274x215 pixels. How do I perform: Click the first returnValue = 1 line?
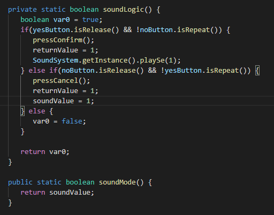pyautogui.click(x=65, y=50)
